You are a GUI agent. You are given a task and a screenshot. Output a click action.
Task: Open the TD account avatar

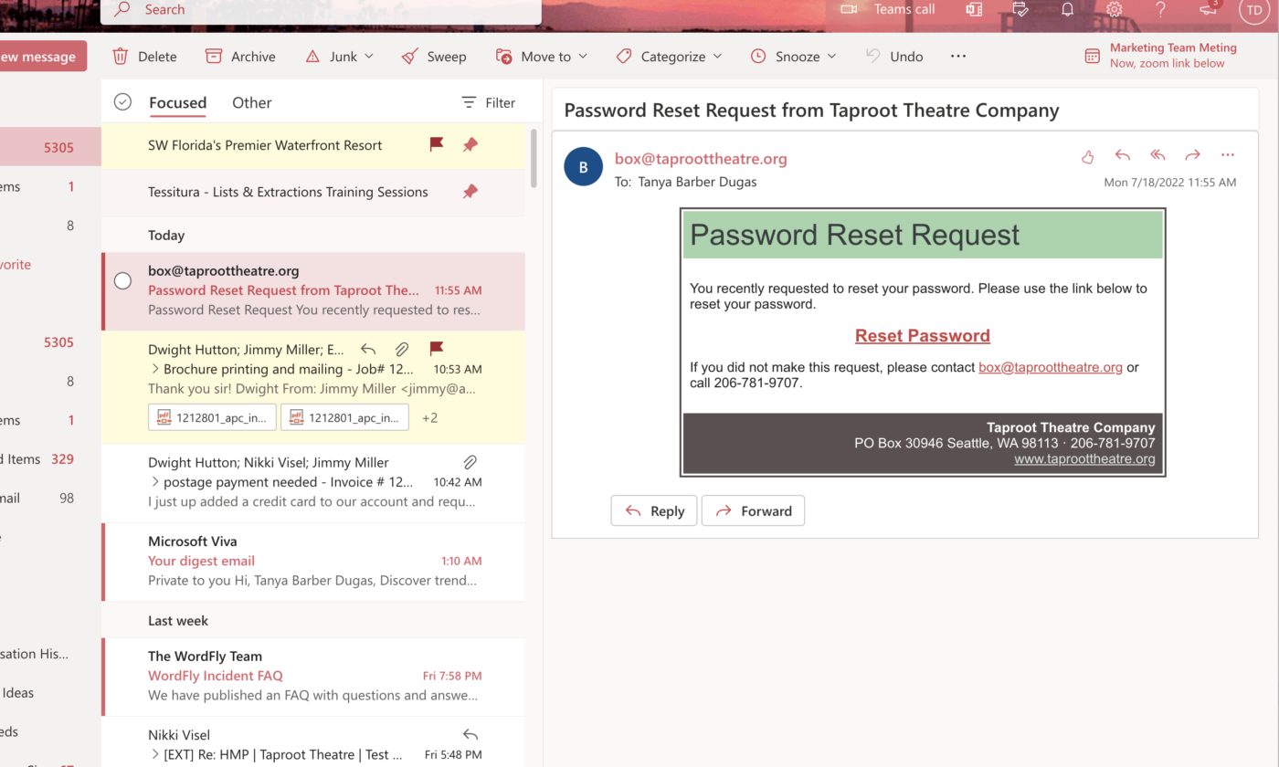[x=1253, y=9]
